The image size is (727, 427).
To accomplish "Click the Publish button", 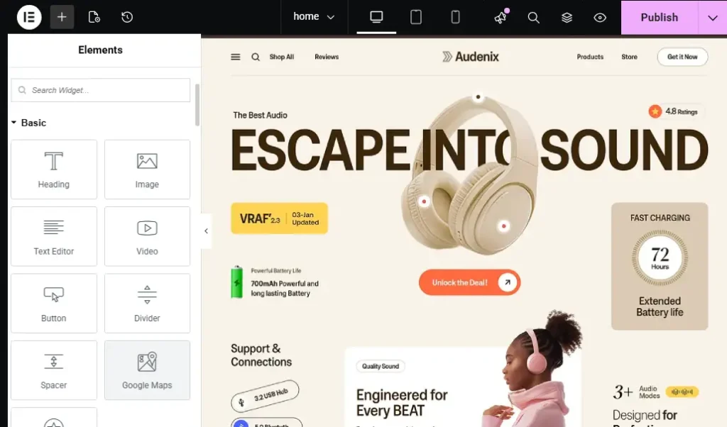I will (x=659, y=18).
